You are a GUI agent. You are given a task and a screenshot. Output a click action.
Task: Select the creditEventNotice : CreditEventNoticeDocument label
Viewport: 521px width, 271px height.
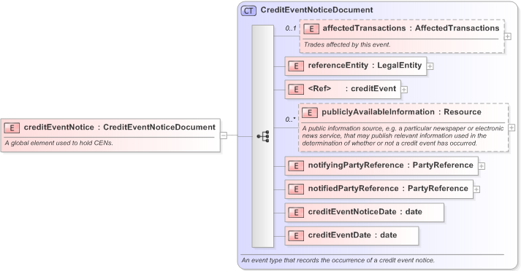pos(119,127)
